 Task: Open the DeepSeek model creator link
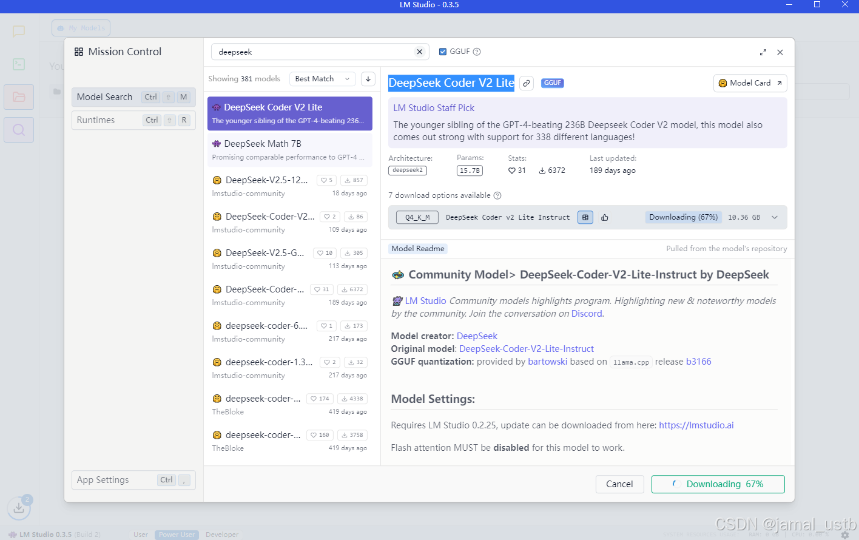pos(477,336)
